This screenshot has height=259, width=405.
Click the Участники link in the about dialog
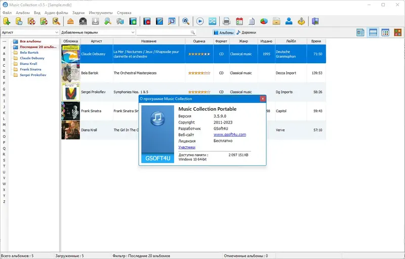(187, 147)
